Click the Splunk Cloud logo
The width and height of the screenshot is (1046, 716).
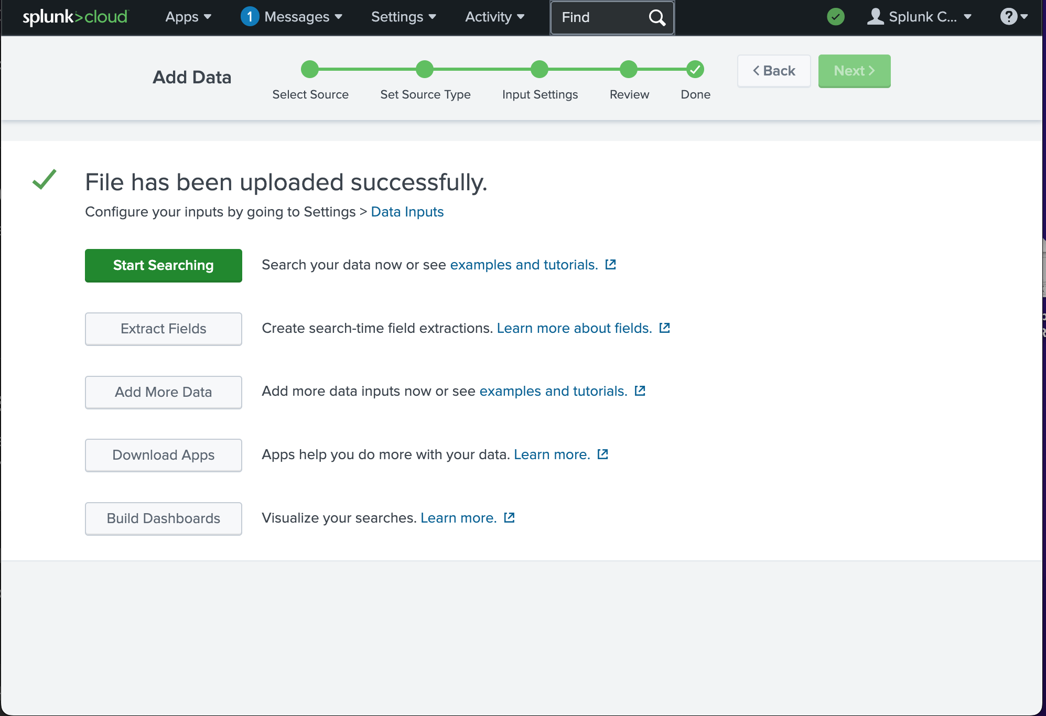coord(75,17)
